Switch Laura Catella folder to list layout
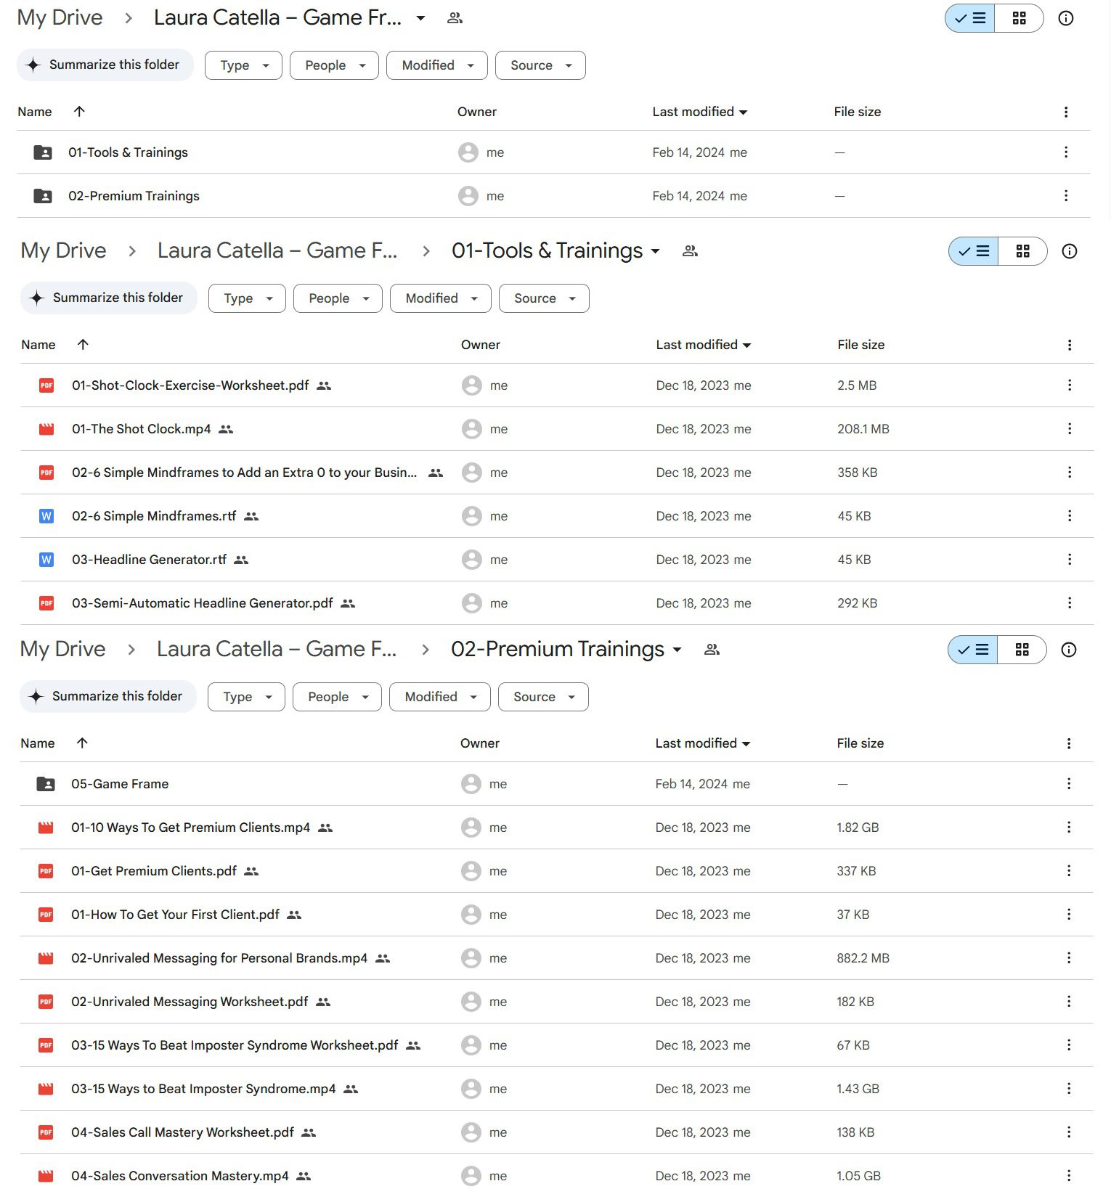Image resolution: width=1111 pixels, height=1189 pixels. tap(969, 18)
